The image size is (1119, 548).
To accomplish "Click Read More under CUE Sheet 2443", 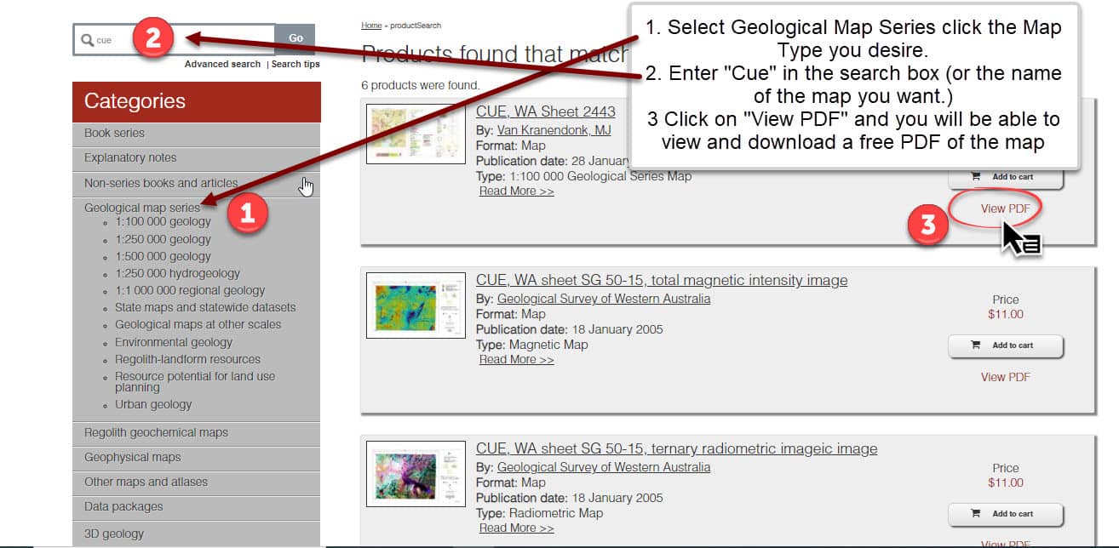I will point(516,191).
